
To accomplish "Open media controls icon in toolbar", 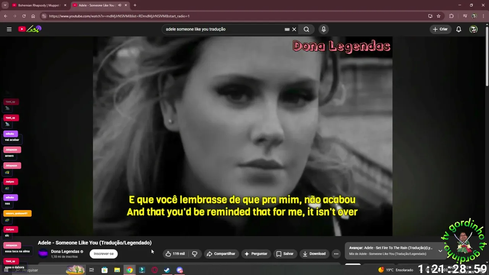I will (465, 16).
